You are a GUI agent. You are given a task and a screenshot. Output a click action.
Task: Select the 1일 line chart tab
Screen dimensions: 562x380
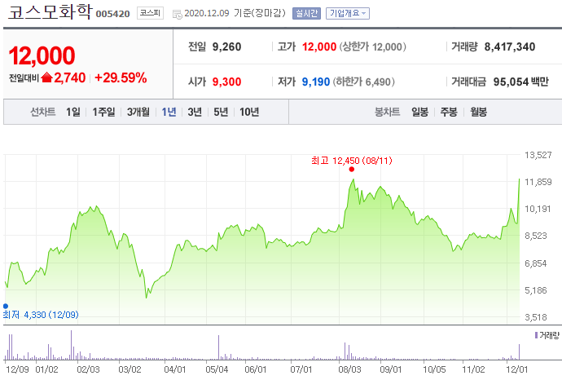pyautogui.click(x=73, y=112)
